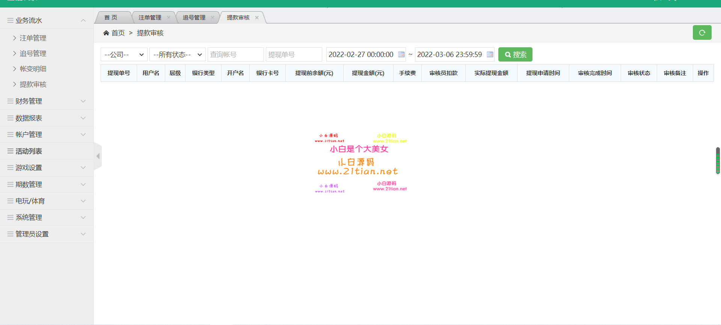Open the end date calendar picker icon

[490, 54]
